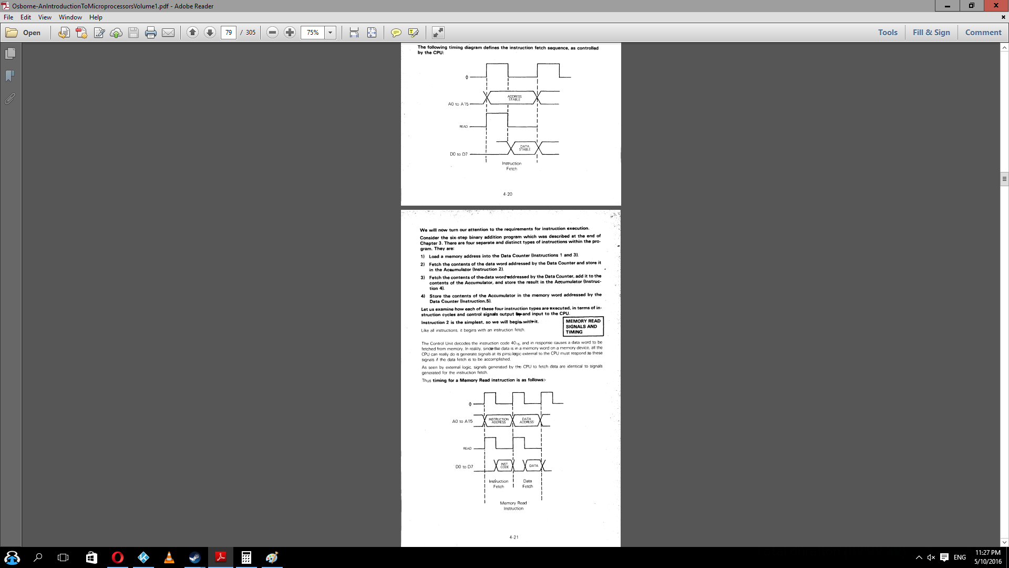Viewport: 1009px width, 568px height.
Task: Go to the previous page arrow
Action: (192, 33)
